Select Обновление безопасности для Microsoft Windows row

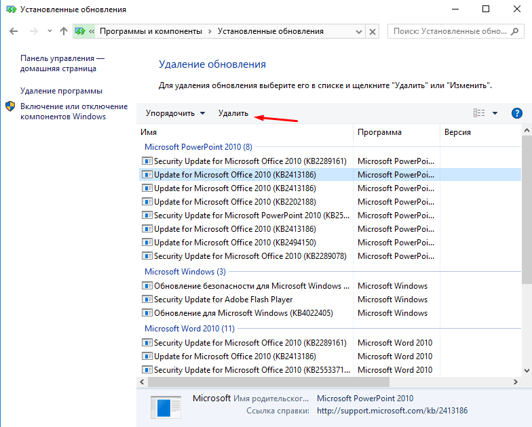tap(330, 286)
